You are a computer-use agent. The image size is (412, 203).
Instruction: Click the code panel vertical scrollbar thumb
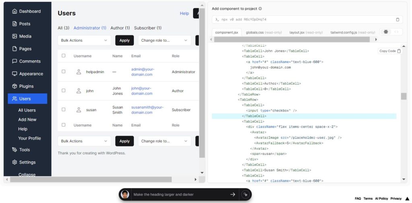(x=404, y=96)
